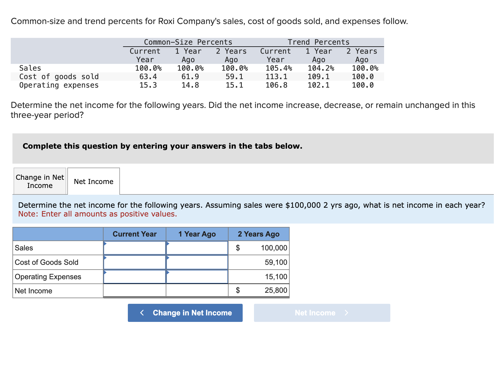The height and width of the screenshot is (390, 504).
Task: Click the Sales Current Year input field
Action: [135, 248]
